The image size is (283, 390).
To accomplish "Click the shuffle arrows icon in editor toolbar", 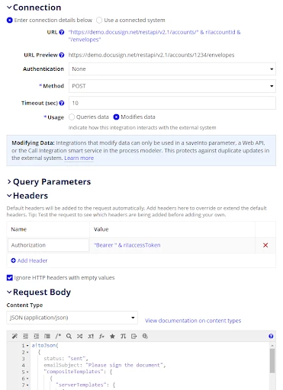I will tap(79, 336).
